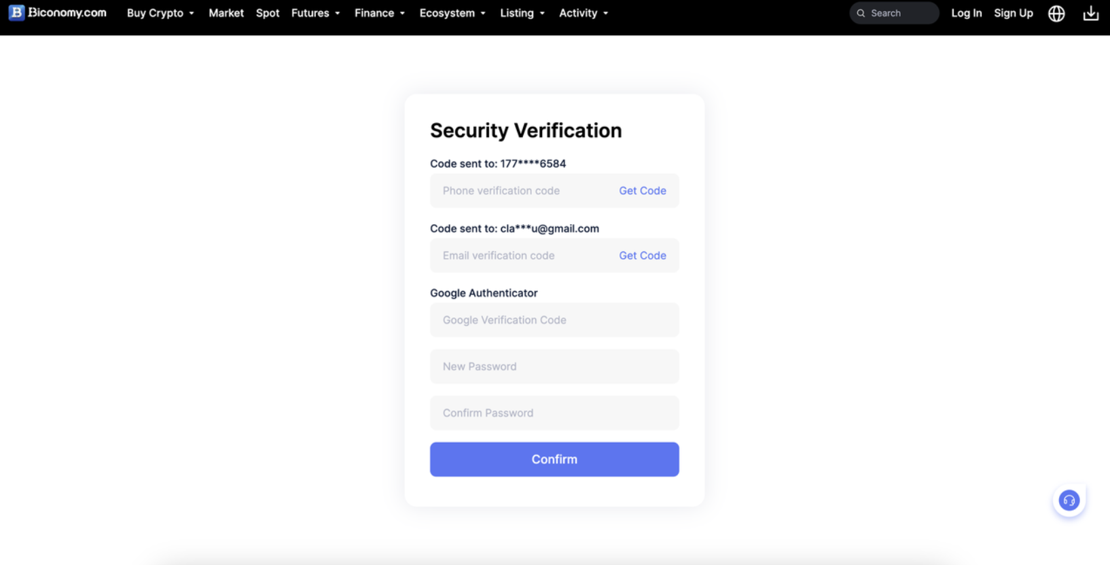Click into the New Password field
The width and height of the screenshot is (1110, 565).
(x=554, y=367)
